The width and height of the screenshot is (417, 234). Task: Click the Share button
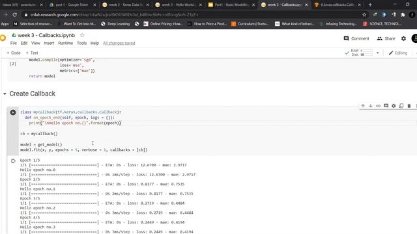[x=386, y=38]
